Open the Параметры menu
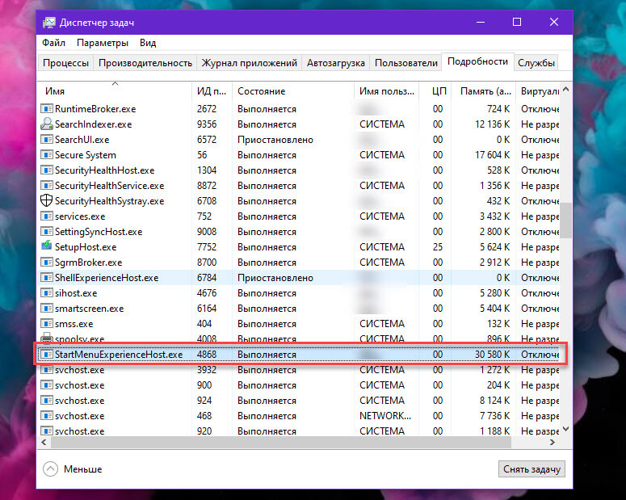Image resolution: width=626 pixels, height=500 pixels. [x=103, y=43]
